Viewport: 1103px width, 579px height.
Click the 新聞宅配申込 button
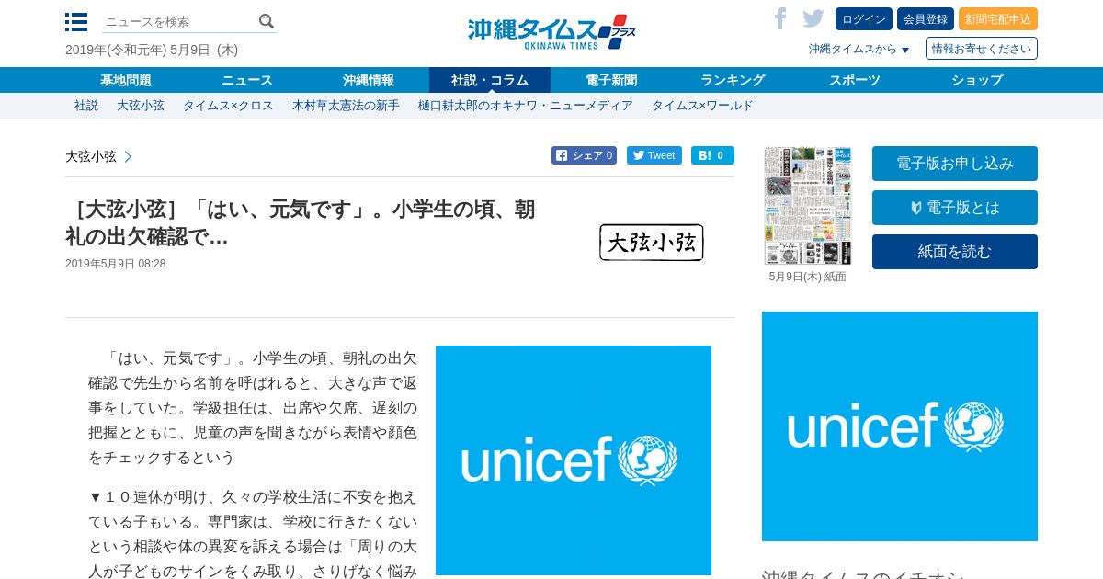[998, 19]
